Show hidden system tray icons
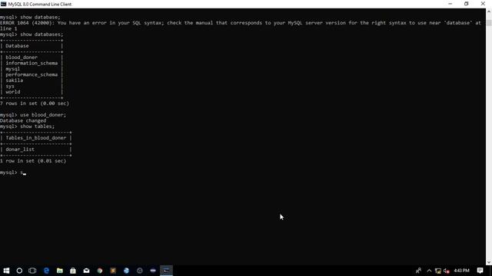Screen dimensions: 492x276 pyautogui.click(x=429, y=271)
